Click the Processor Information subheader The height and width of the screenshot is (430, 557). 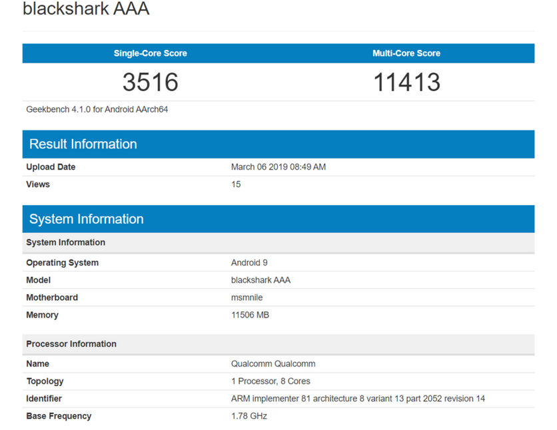pos(278,344)
